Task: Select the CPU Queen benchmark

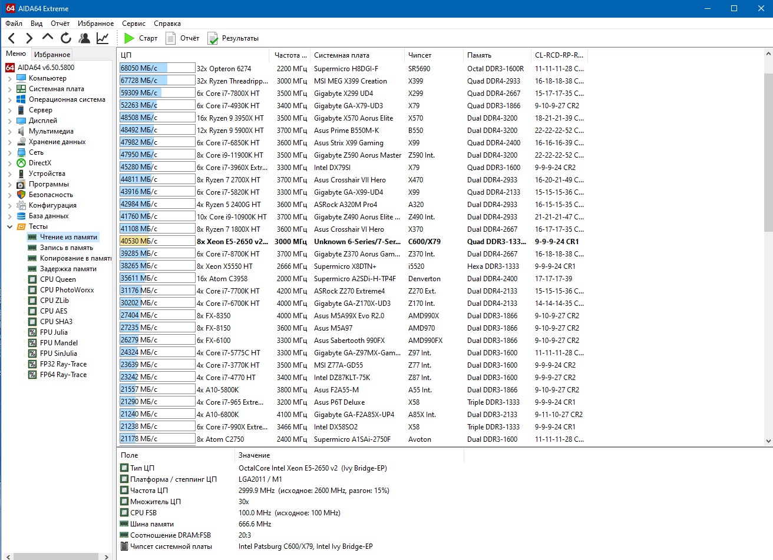Action: 58,279
